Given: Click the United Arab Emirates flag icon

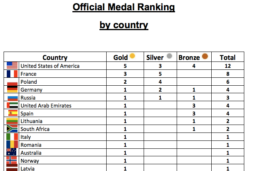Looking at the screenshot, I should 12,106.
